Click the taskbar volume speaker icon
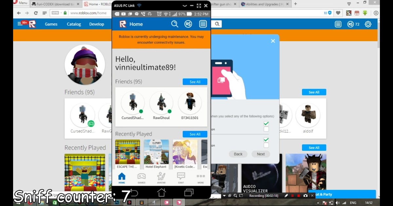The width and height of the screenshot is (393, 206). pyautogui.click(x=338, y=203)
